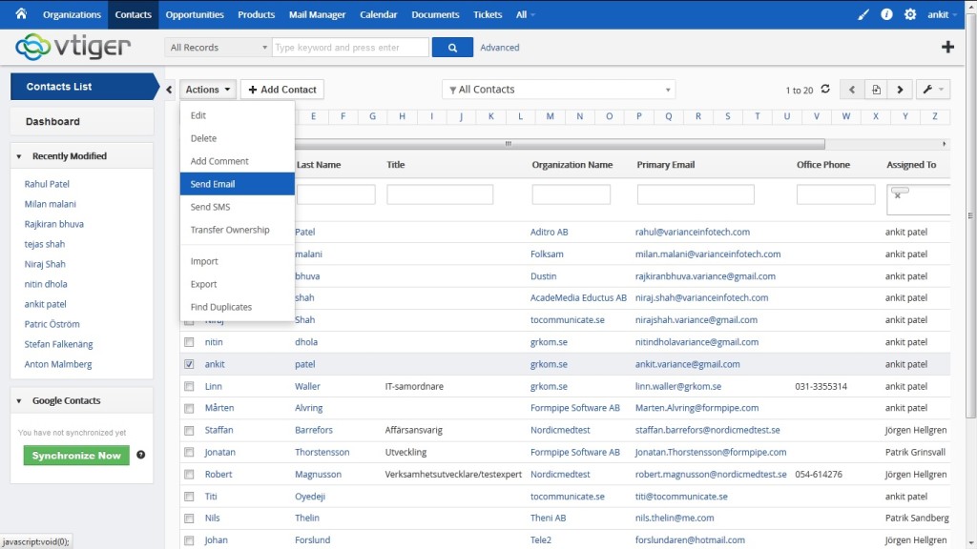Switch to the Opportunities tab
The width and height of the screenshot is (977, 549).
click(195, 14)
